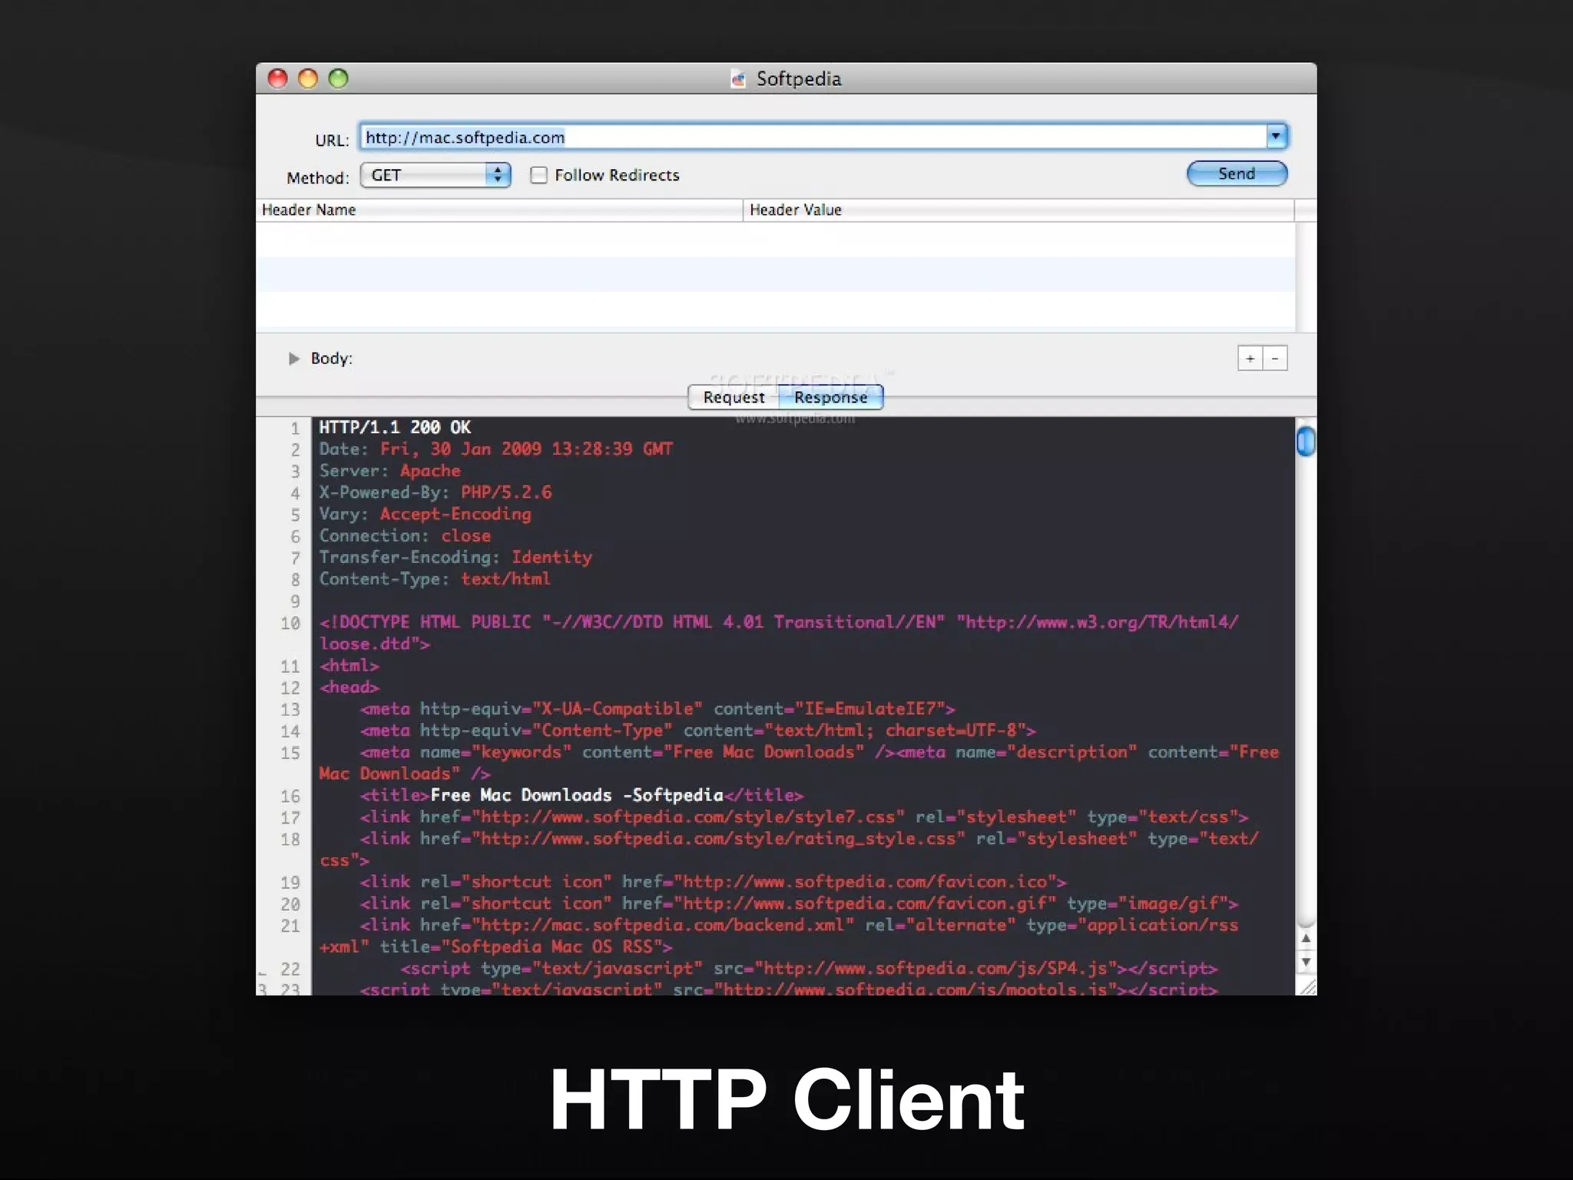Click the Send button
1573x1180 pixels.
(x=1237, y=174)
